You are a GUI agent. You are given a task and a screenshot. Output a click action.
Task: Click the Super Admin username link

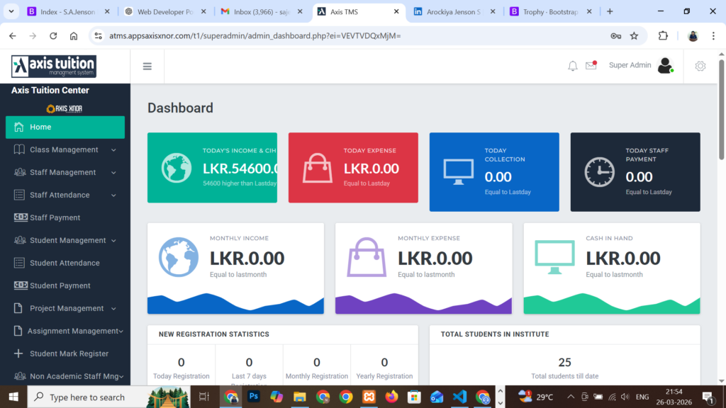coord(630,65)
